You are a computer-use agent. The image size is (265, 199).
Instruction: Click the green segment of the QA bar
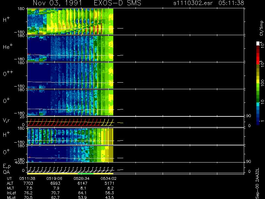(85, 173)
